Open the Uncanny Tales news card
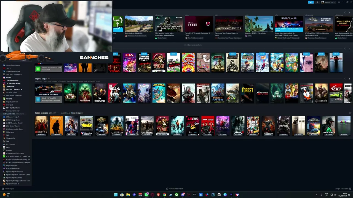Image resolution: width=353 pixels, height=198 pixels. pyautogui.click(x=229, y=24)
